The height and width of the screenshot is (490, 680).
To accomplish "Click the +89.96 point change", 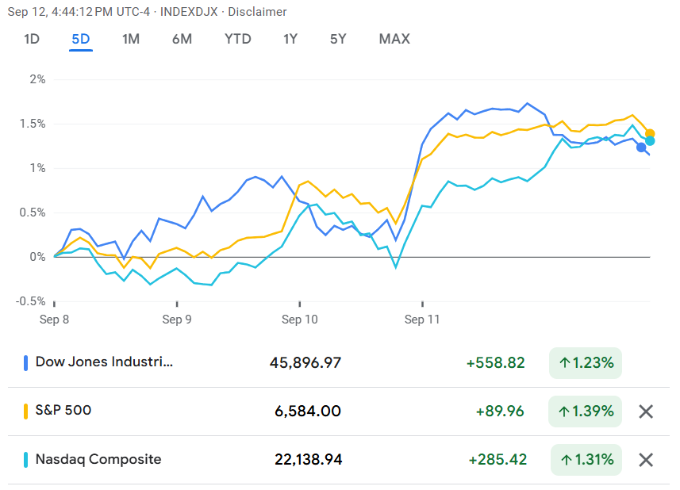I will pos(500,412).
